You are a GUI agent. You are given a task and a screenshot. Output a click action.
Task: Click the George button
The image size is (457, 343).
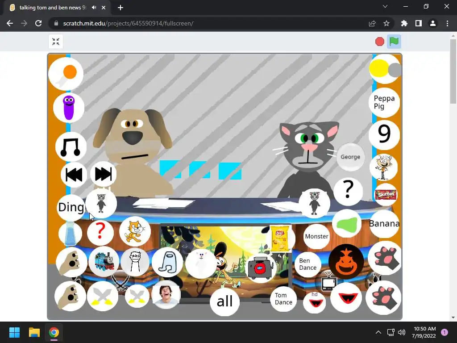350,157
